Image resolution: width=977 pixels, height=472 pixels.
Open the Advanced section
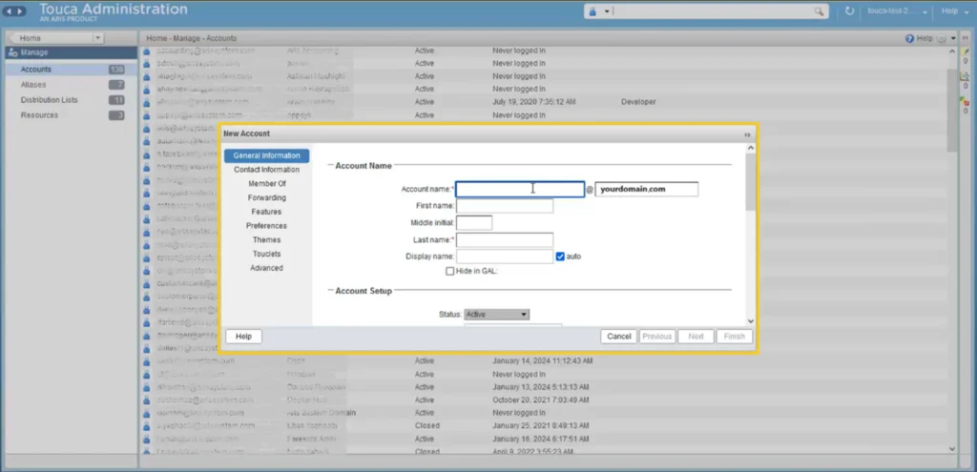tap(267, 268)
